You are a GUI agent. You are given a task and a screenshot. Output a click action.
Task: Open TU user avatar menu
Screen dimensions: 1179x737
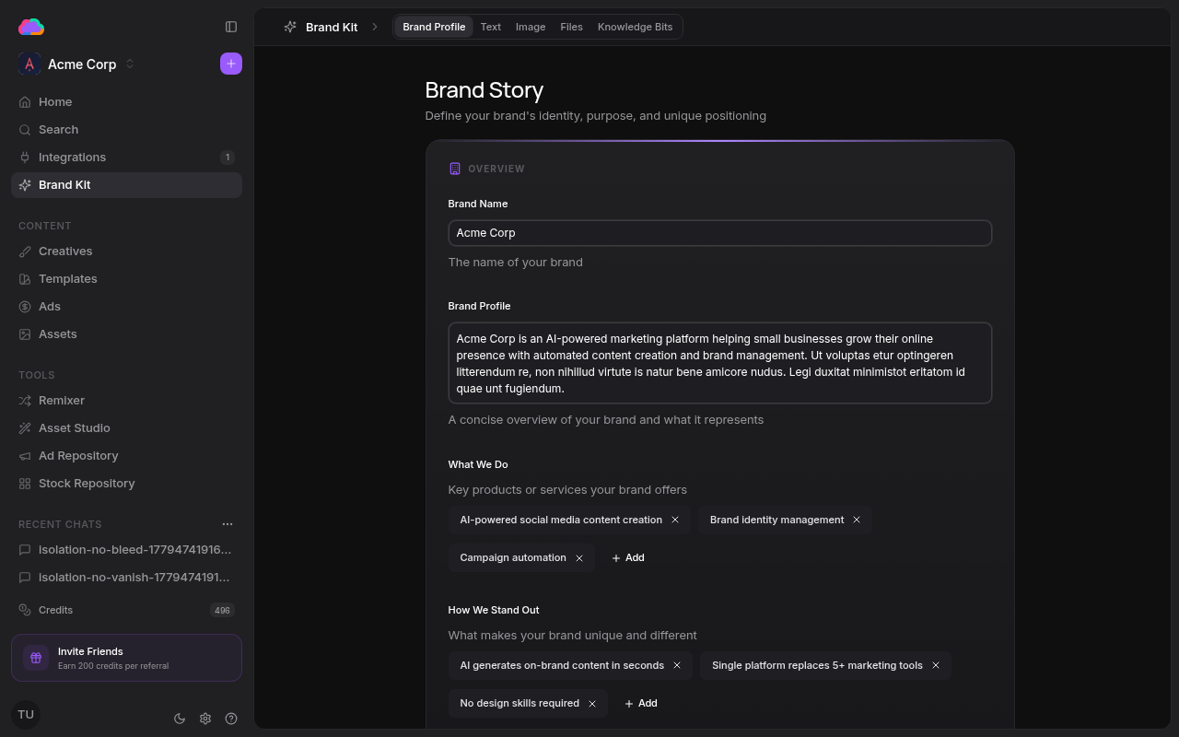coord(26,715)
